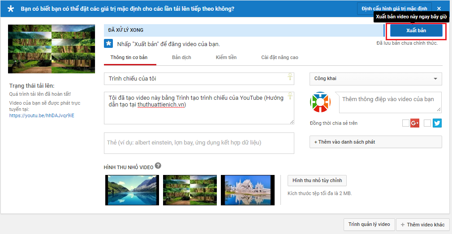
Task: Click the Twitter share icon
Action: click(437, 123)
